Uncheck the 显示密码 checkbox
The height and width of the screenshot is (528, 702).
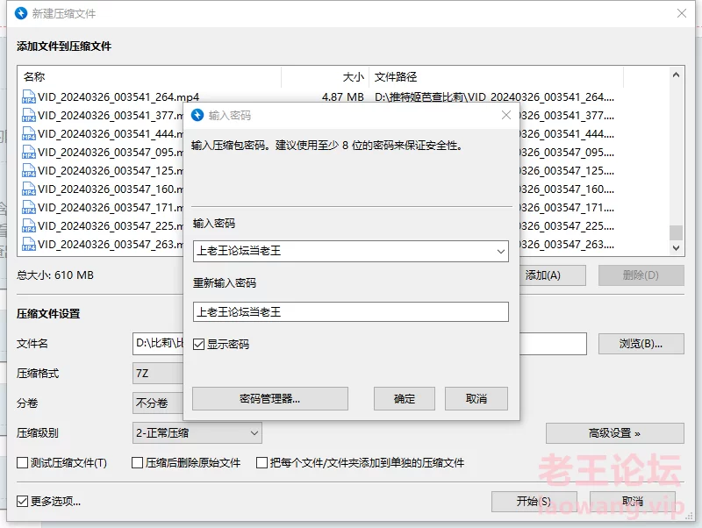pos(199,345)
